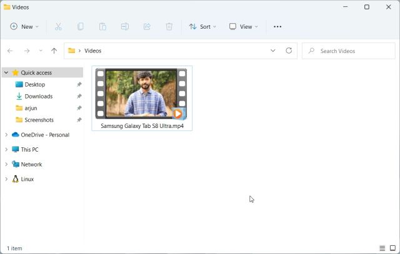
Task: Expand the This PC tree node
Action: 6,150
